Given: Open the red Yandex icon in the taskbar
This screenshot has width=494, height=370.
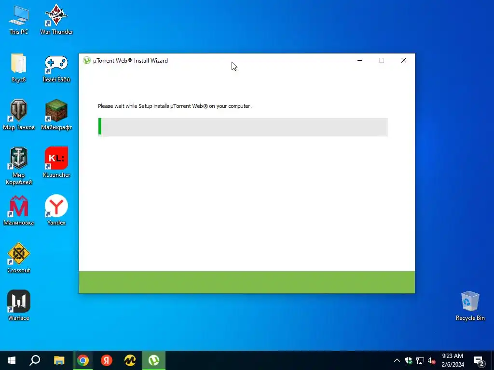Looking at the screenshot, I should click(107, 360).
